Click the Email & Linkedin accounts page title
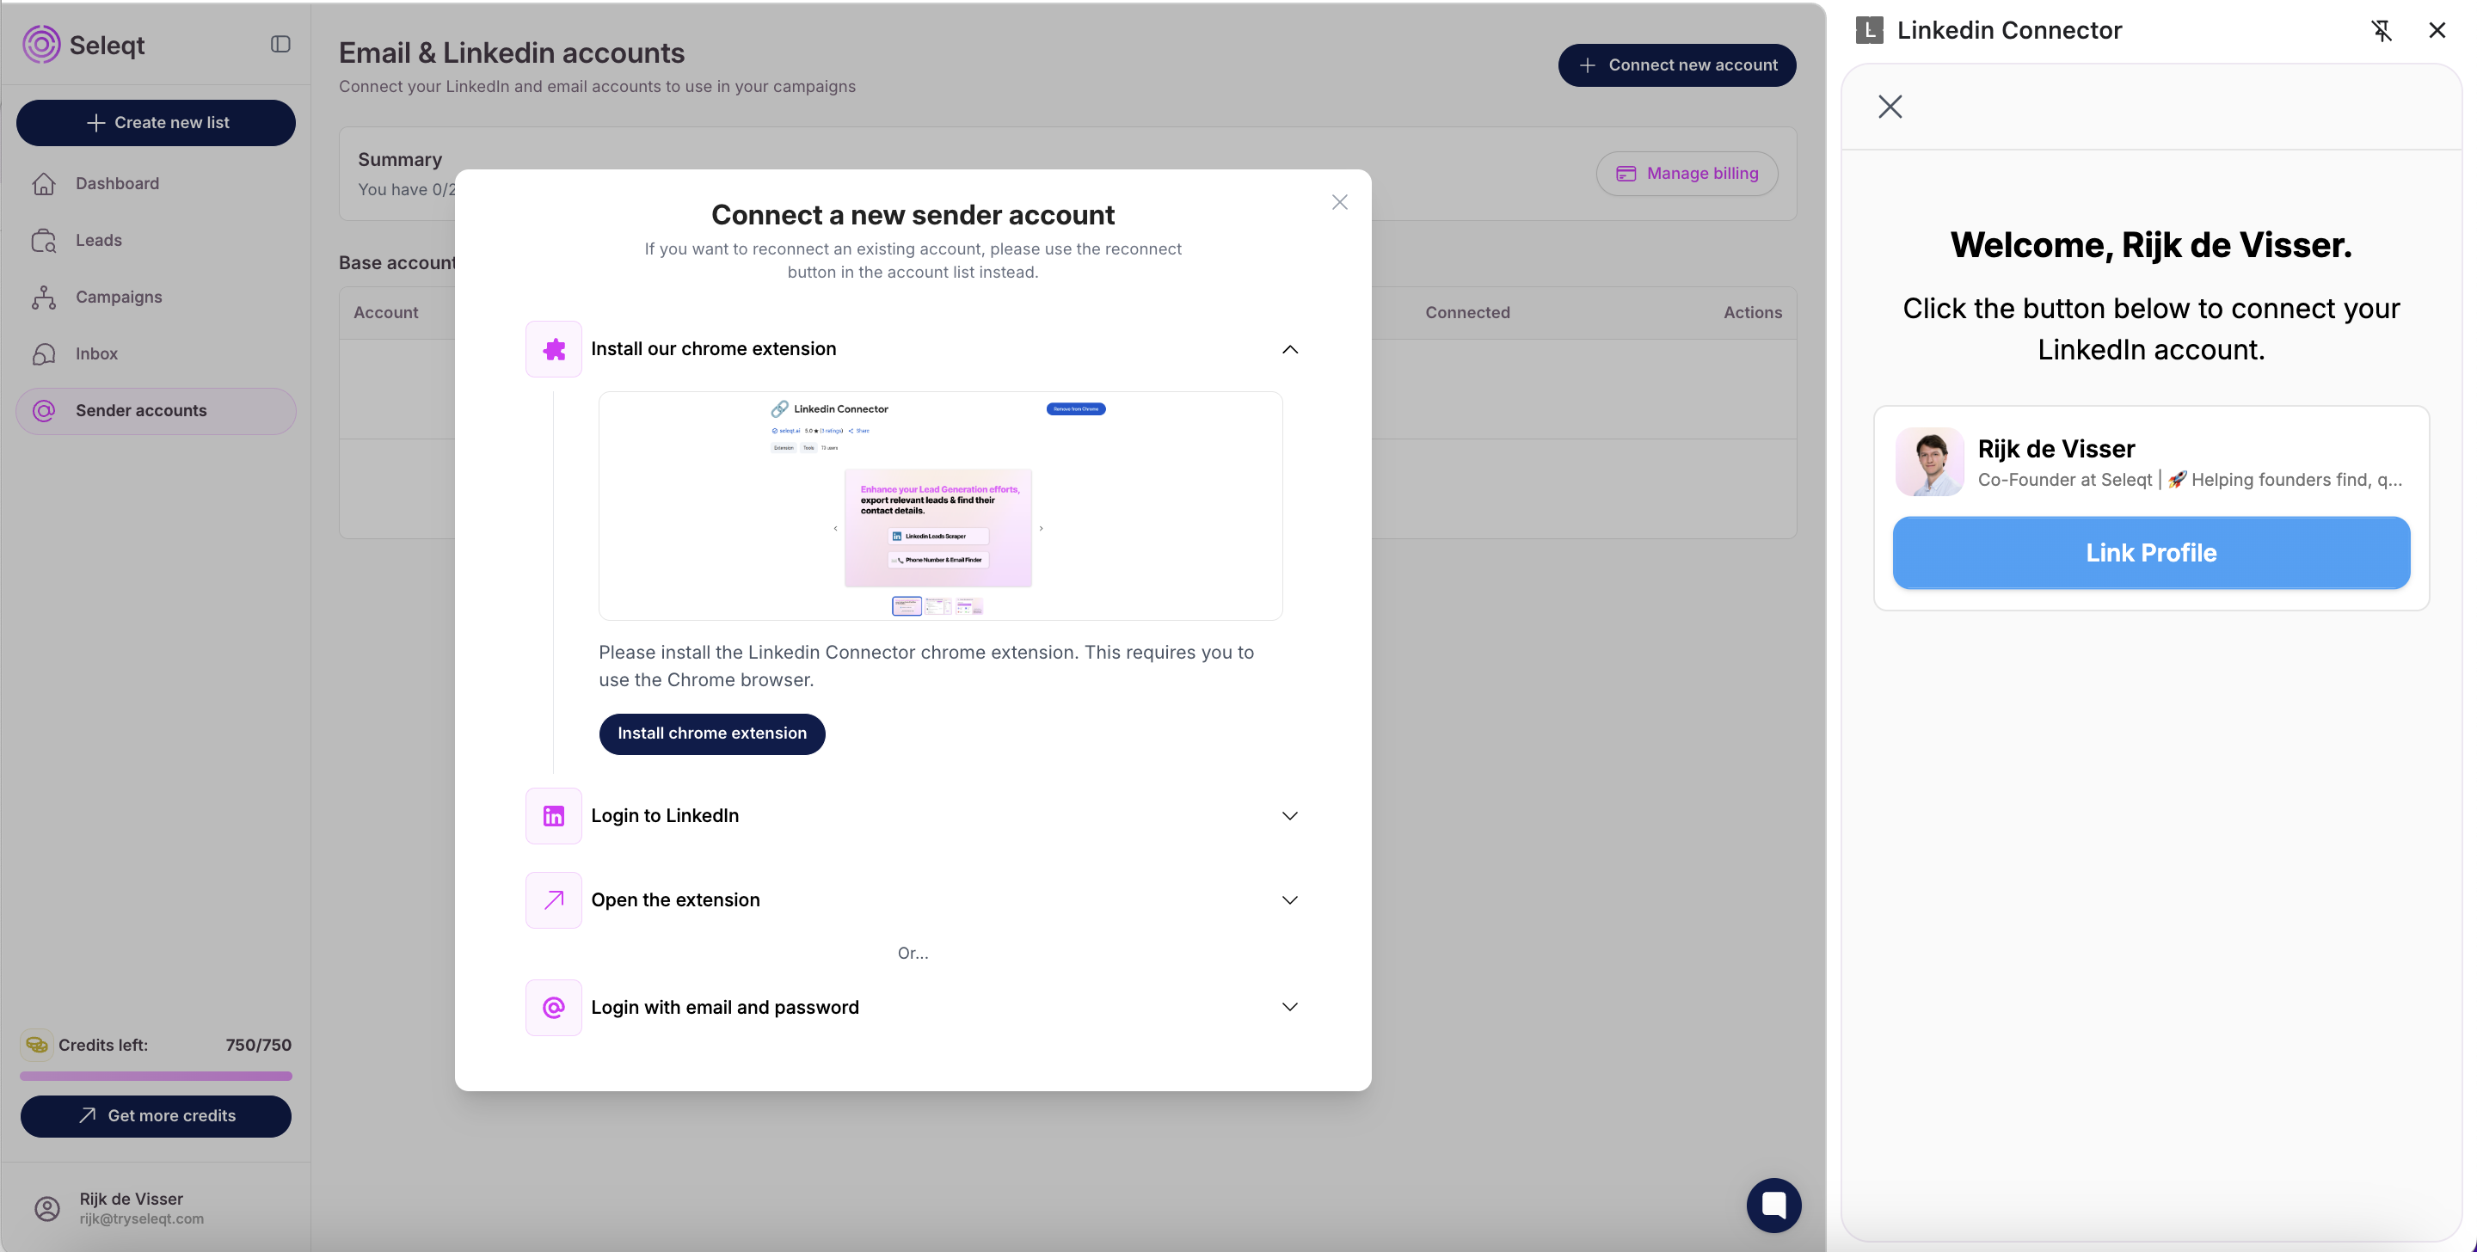 pos(512,53)
